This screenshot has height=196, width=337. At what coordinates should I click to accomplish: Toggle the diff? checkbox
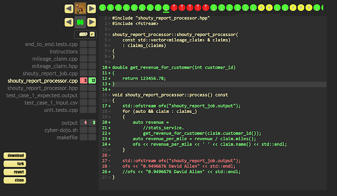click(x=92, y=34)
